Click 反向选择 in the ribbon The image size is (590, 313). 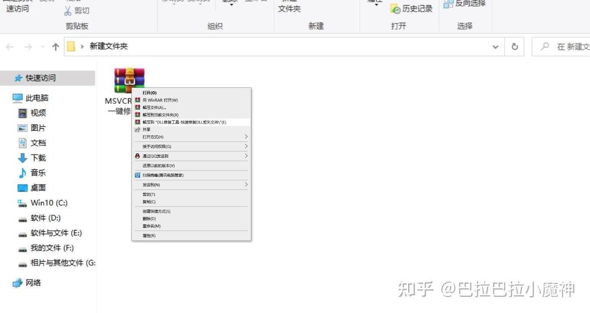tap(464, 4)
